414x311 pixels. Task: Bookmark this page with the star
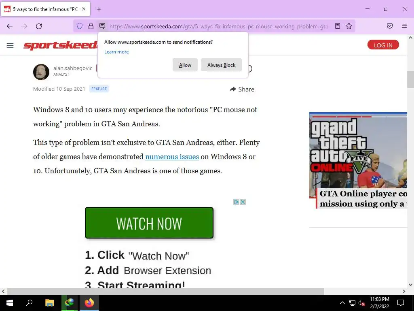(349, 26)
